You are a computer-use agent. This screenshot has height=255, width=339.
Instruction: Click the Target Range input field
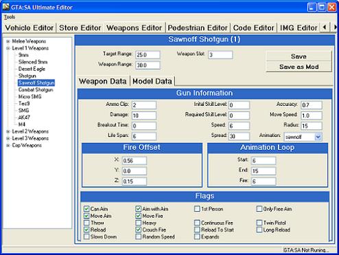point(148,55)
